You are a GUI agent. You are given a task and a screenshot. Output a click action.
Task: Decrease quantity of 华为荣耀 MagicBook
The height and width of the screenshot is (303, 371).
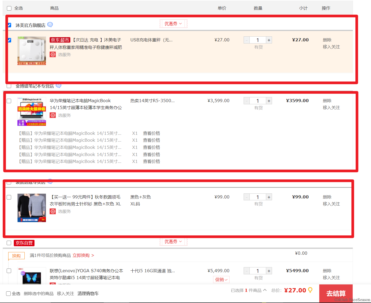pyautogui.click(x=247, y=101)
